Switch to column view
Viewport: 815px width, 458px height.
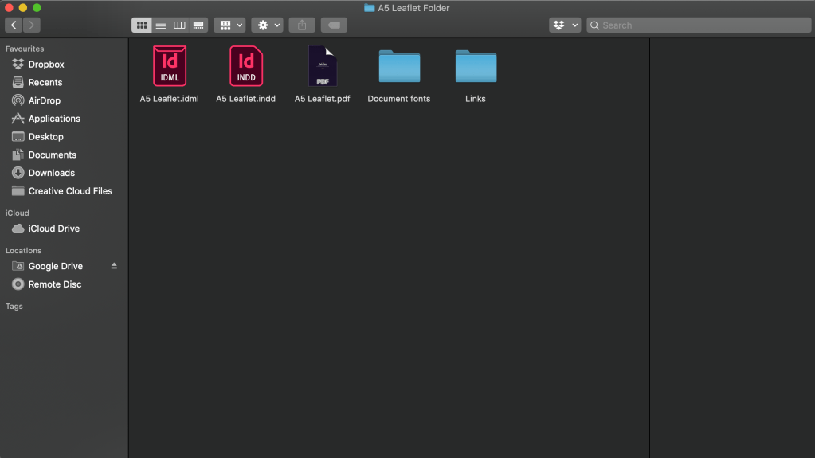179,25
